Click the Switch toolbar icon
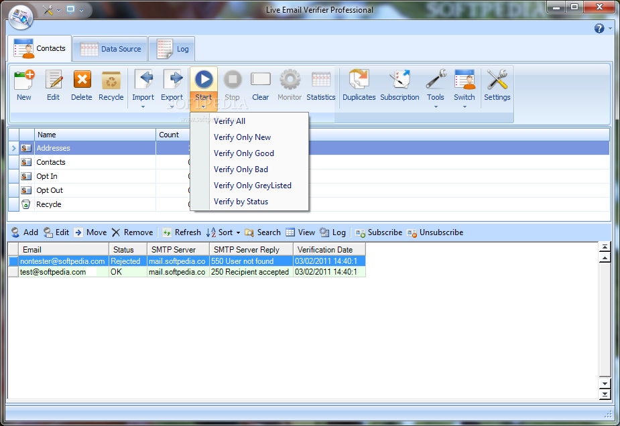This screenshot has width=620, height=426. coord(464,80)
